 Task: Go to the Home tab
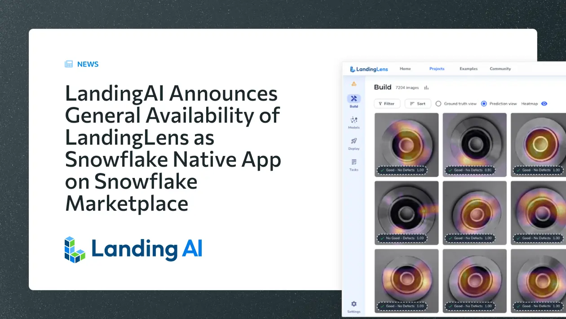(405, 69)
